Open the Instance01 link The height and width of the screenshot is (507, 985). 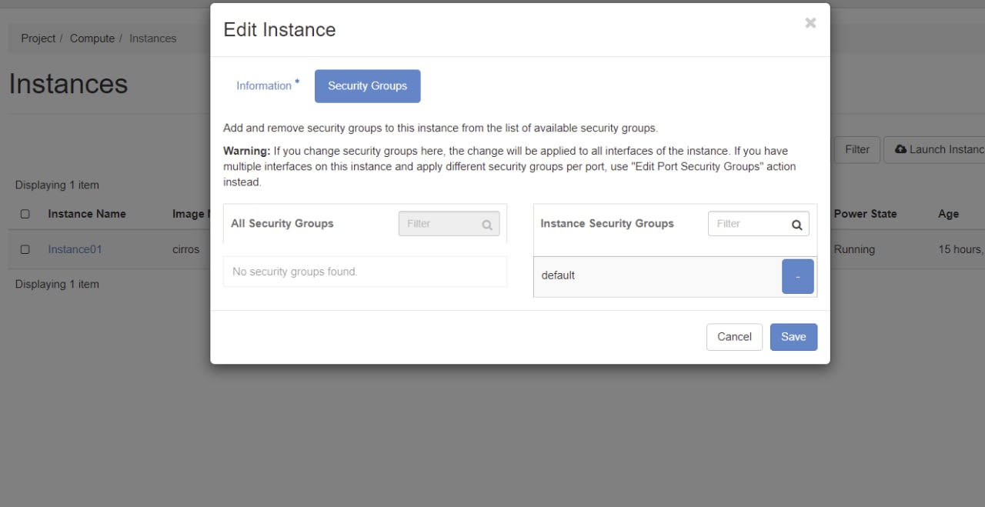click(x=75, y=249)
